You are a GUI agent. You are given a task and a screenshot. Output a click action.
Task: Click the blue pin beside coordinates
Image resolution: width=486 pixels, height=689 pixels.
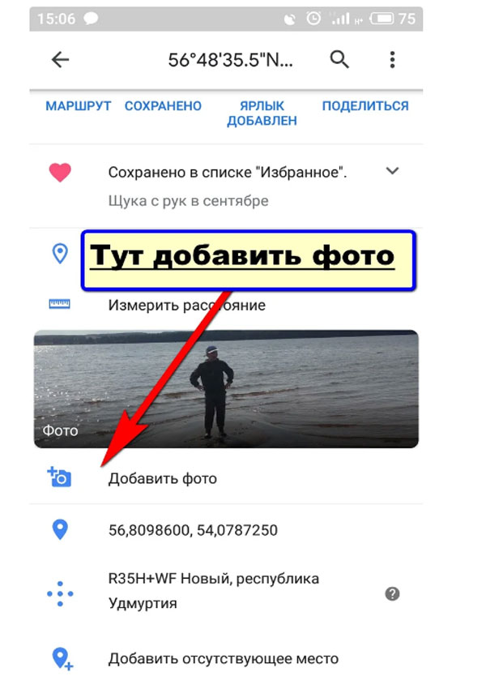[x=60, y=529]
